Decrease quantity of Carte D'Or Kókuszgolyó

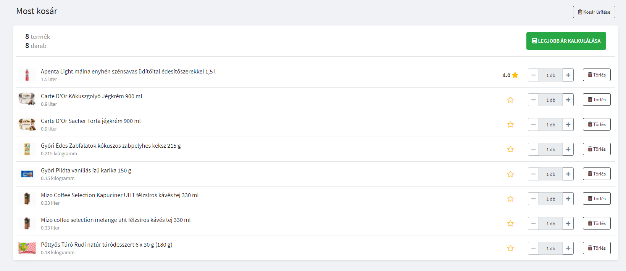(x=533, y=100)
